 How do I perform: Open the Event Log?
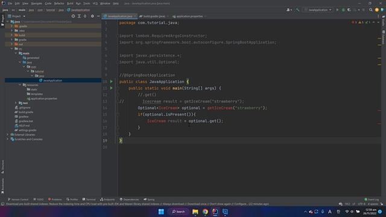pos(372,200)
